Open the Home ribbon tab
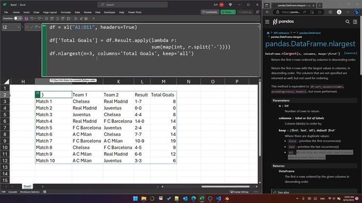 (16, 12)
